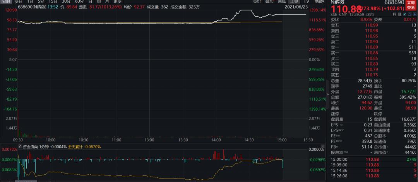418x182 pixels.
Task: Click the 隐藏 hide panel button
Action: coord(319,1)
